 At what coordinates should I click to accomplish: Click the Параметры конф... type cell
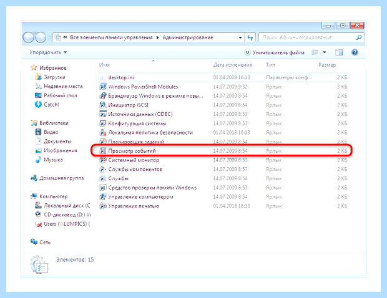(289, 77)
